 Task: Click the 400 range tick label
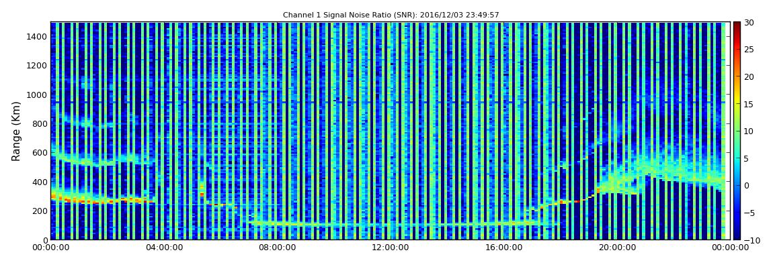[40, 182]
